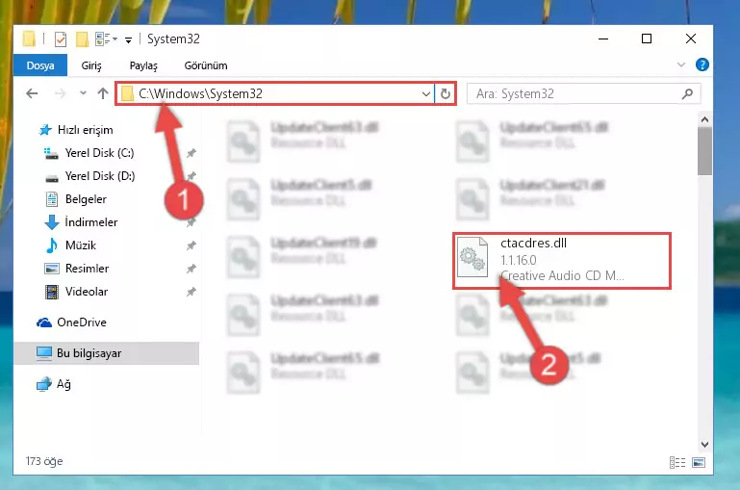The height and width of the screenshot is (490, 740).
Task: Click the vertical scrollbar thumb
Action: (x=704, y=151)
